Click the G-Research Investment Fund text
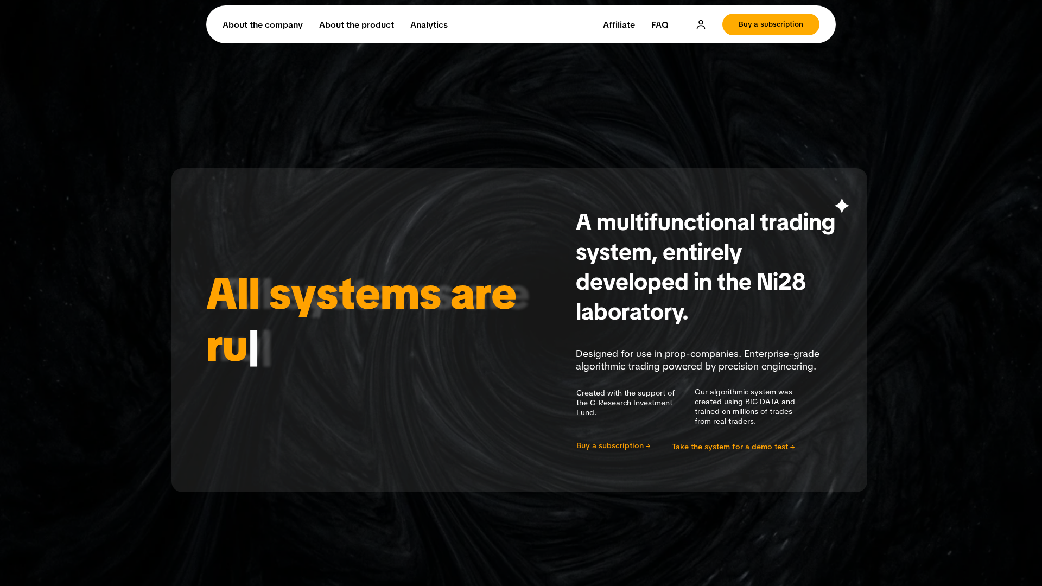 coord(625,403)
